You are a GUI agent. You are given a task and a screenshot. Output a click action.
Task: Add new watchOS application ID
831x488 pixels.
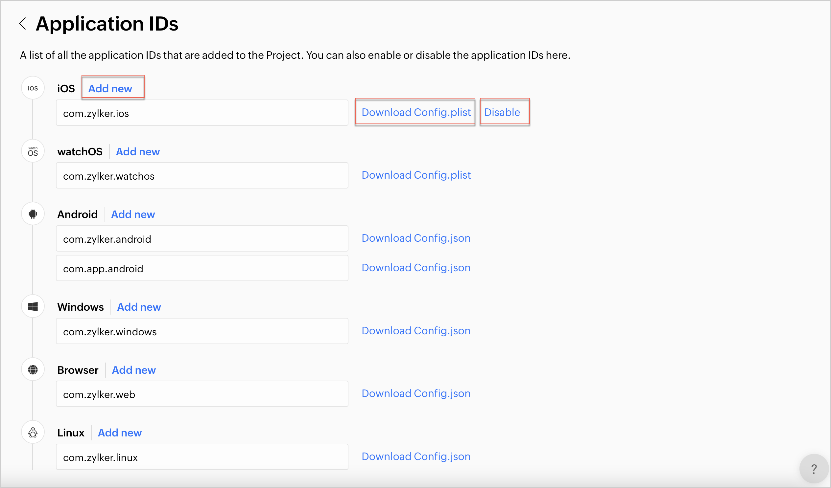click(137, 152)
